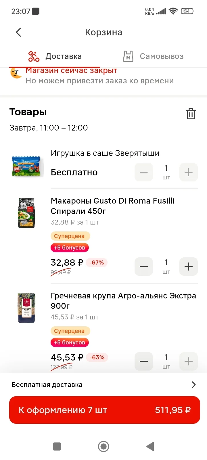Tap the Самовывоз bag icon
Image resolution: width=207 pixels, height=460 pixels.
pos(128,56)
